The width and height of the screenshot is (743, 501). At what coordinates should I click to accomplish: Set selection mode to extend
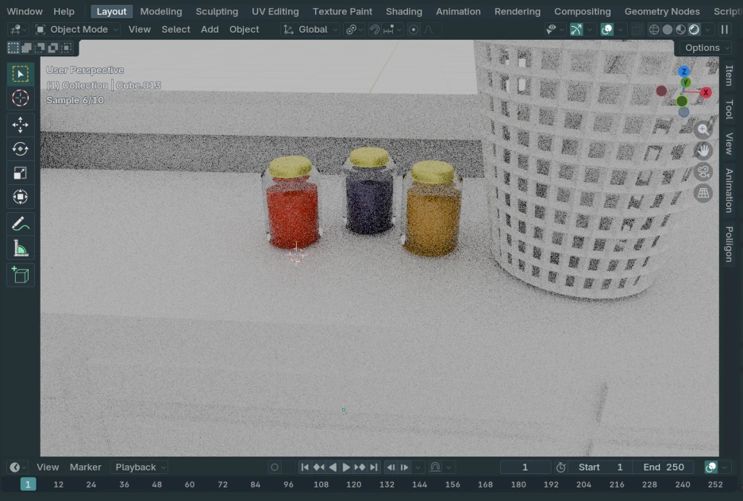26,48
